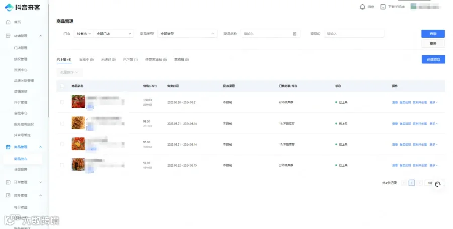Viewport: 453px width, 229px height.
Task: Click thumbnail of the 98.00 product
Action: pos(79,123)
